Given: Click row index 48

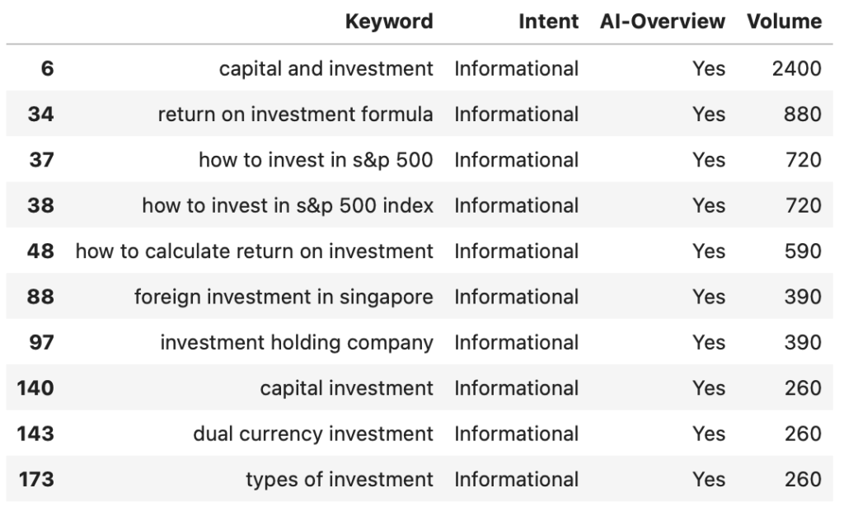Looking at the screenshot, I should tap(41, 251).
